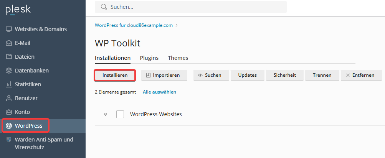Open the Datenbanken stack icon
This screenshot has height=158, width=385.
(x=9, y=71)
